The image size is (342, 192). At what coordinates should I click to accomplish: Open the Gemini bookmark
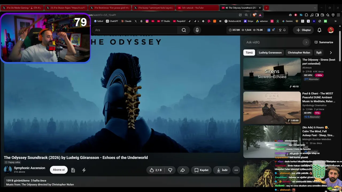(x=287, y=21)
